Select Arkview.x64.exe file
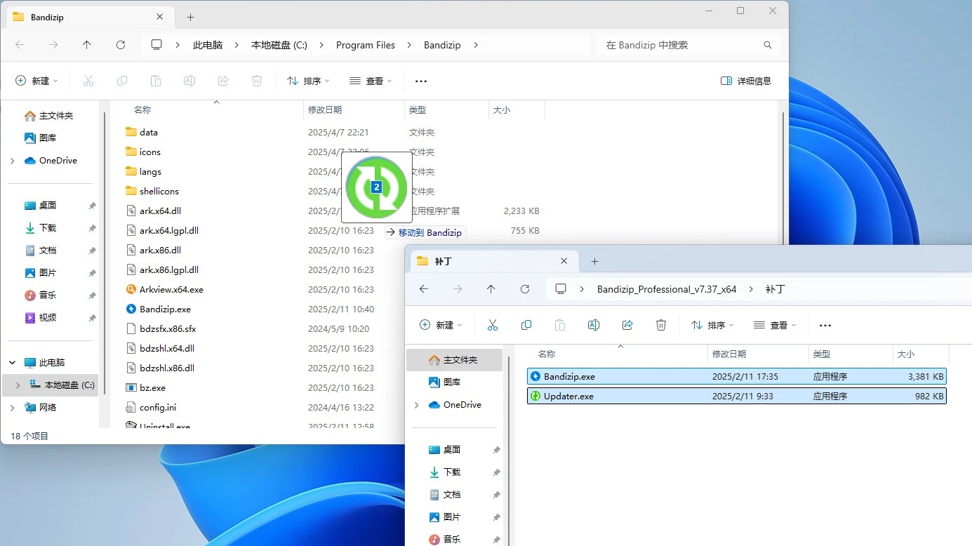 [x=171, y=290]
